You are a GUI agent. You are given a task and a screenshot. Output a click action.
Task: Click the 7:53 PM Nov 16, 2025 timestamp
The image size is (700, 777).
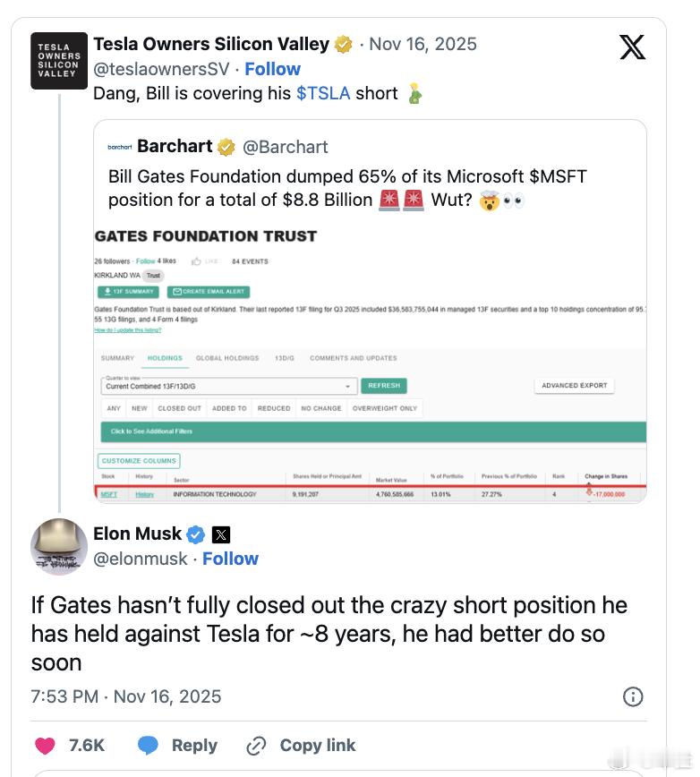tap(125, 696)
